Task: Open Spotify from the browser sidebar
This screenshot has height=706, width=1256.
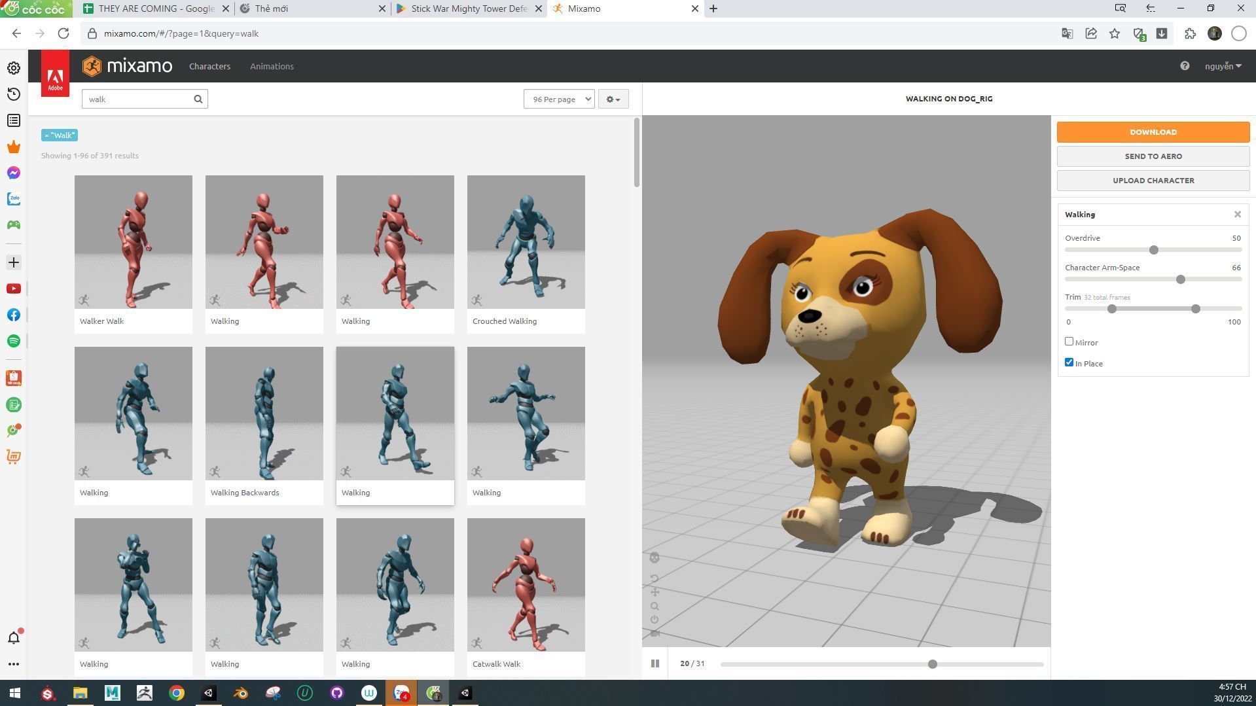Action: tap(14, 341)
